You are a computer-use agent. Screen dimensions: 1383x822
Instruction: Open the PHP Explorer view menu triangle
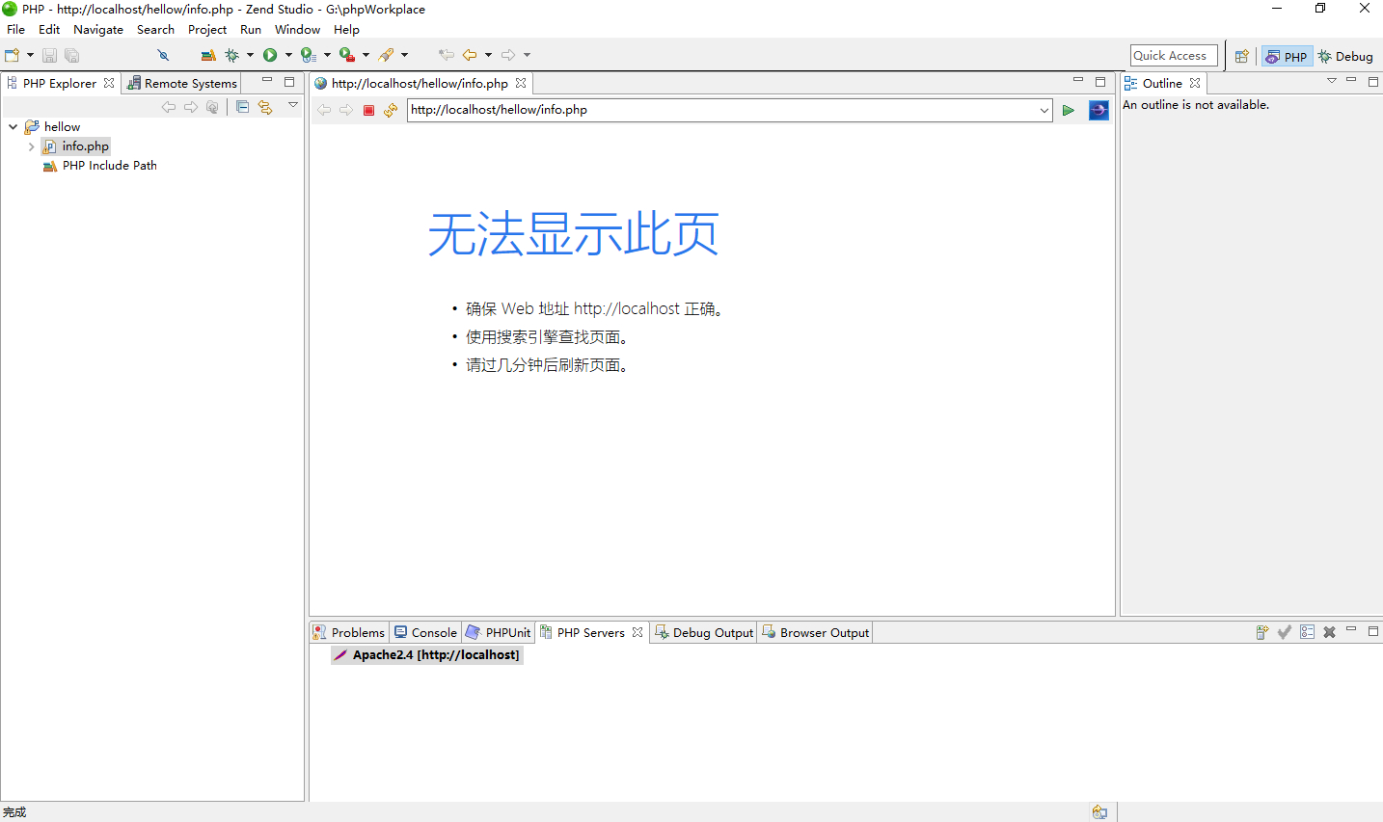click(293, 105)
